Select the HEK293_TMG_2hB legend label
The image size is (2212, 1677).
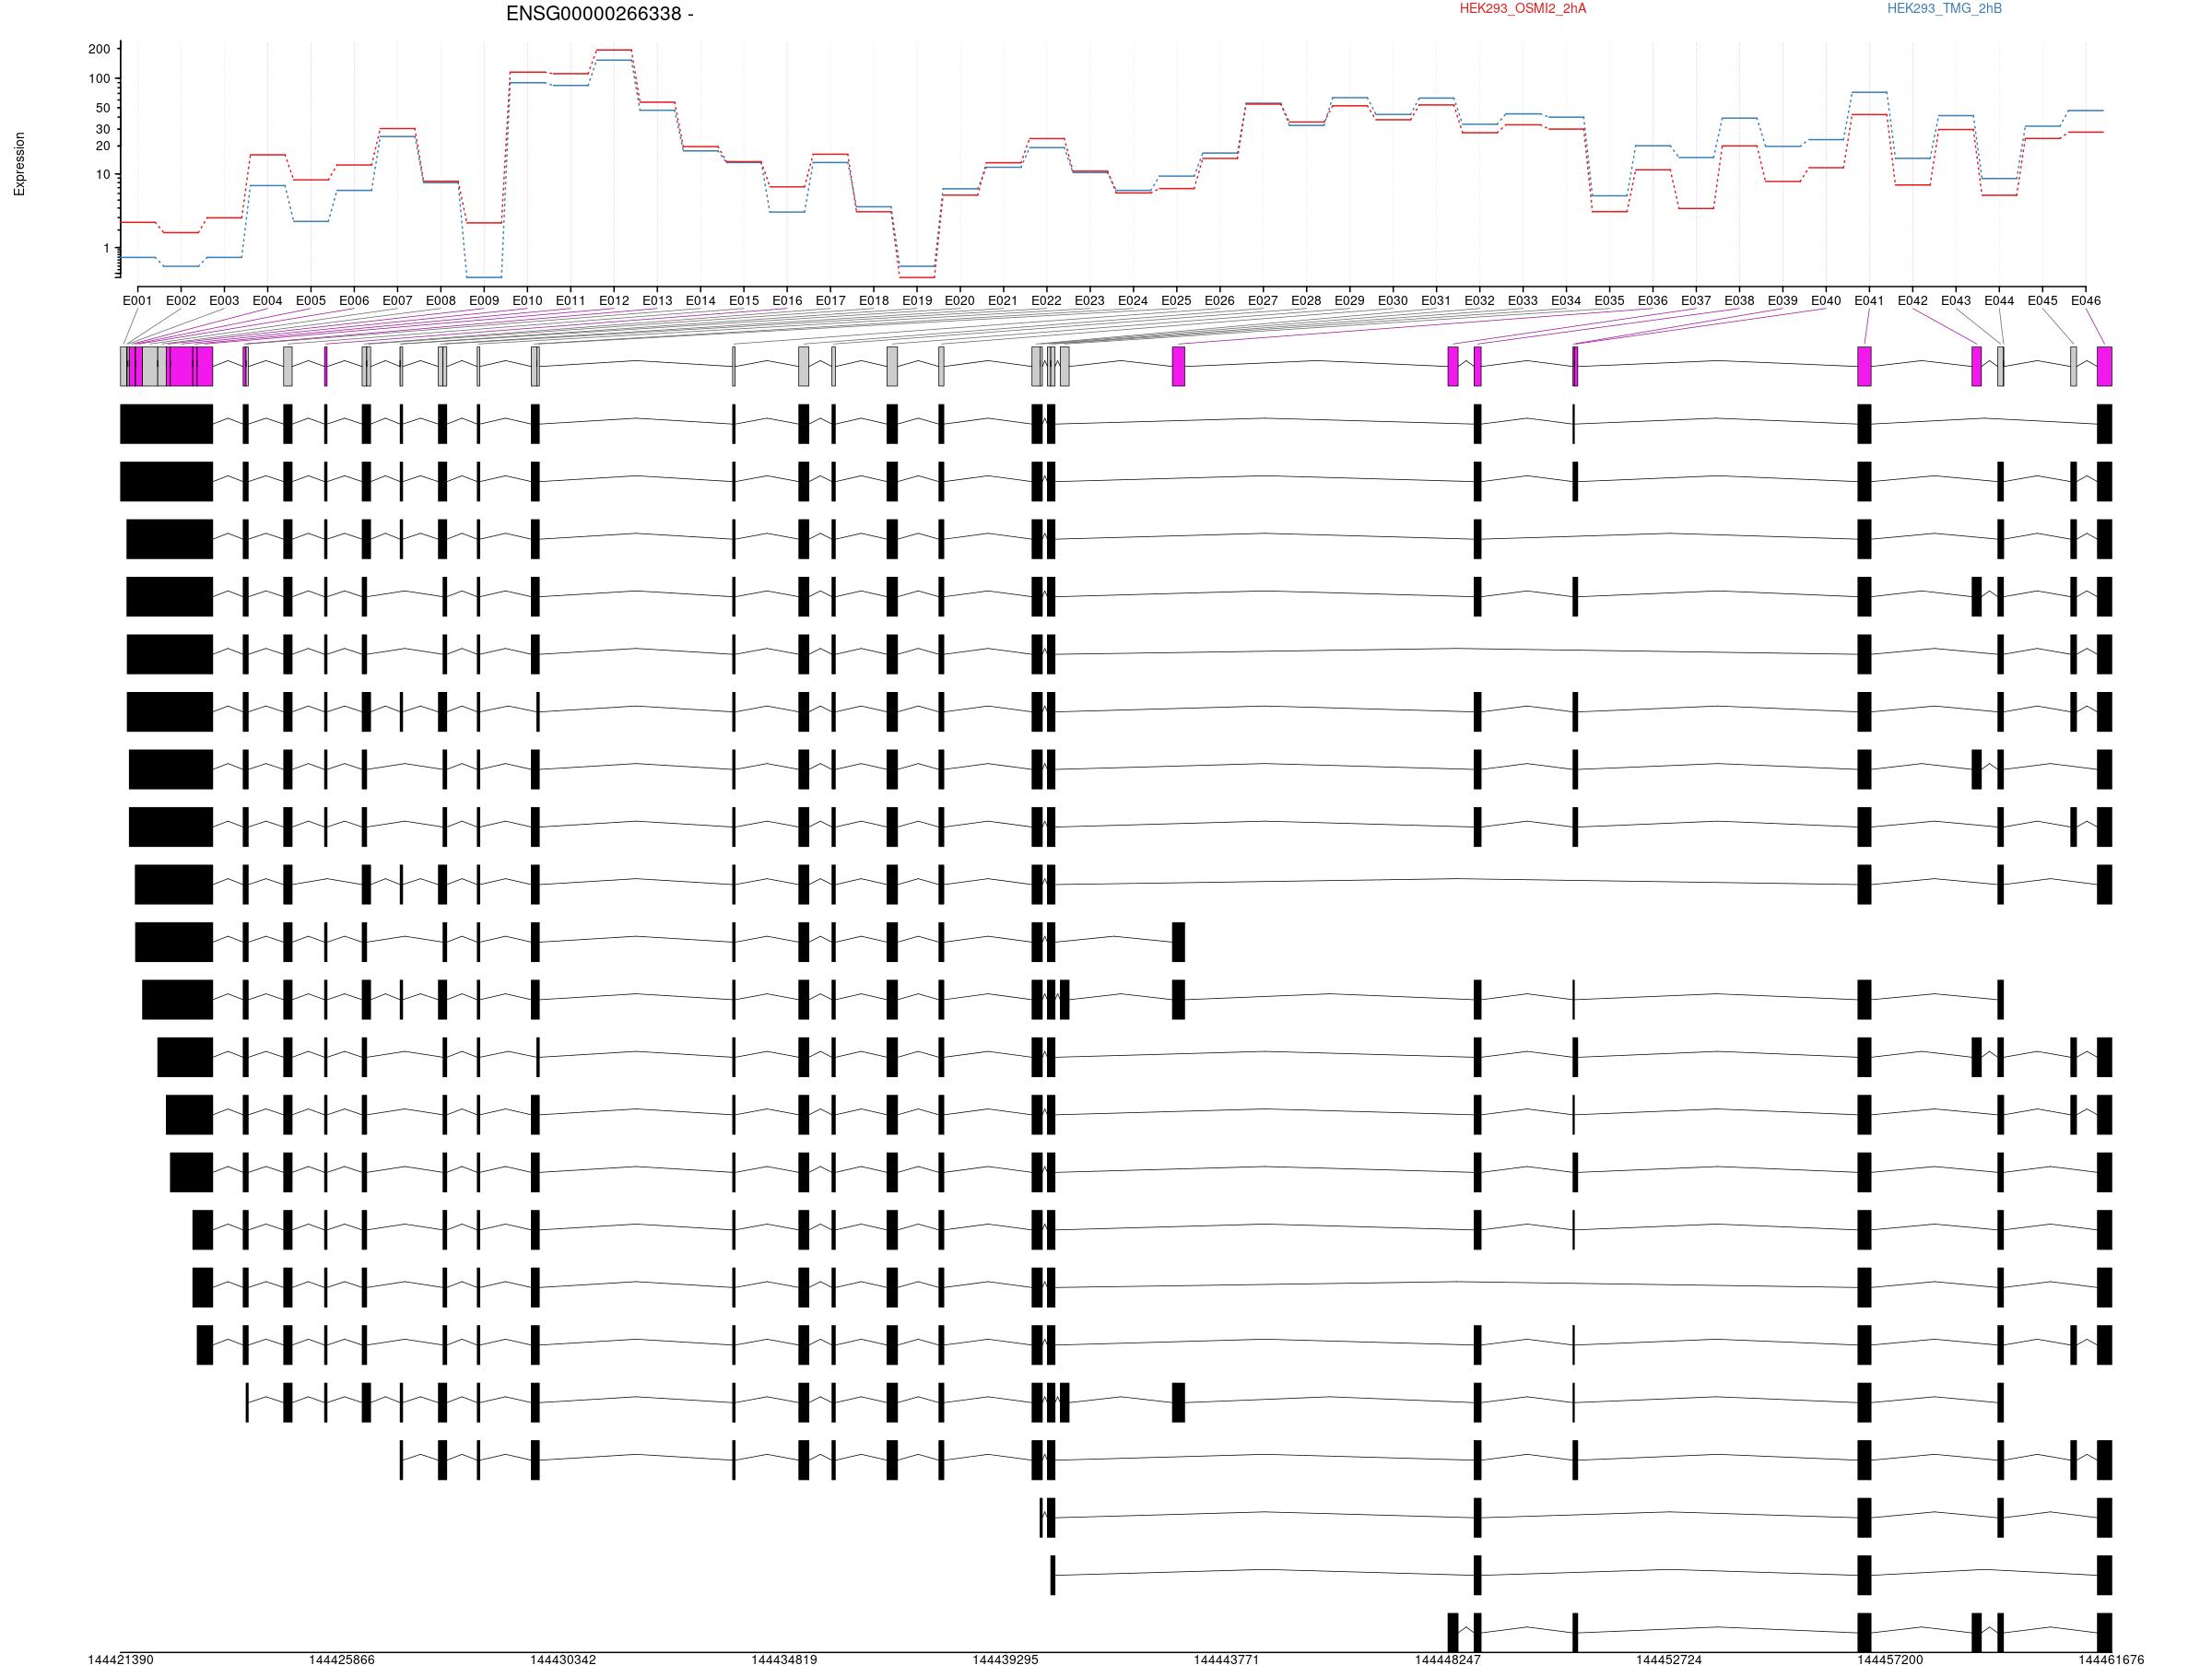tap(1944, 9)
